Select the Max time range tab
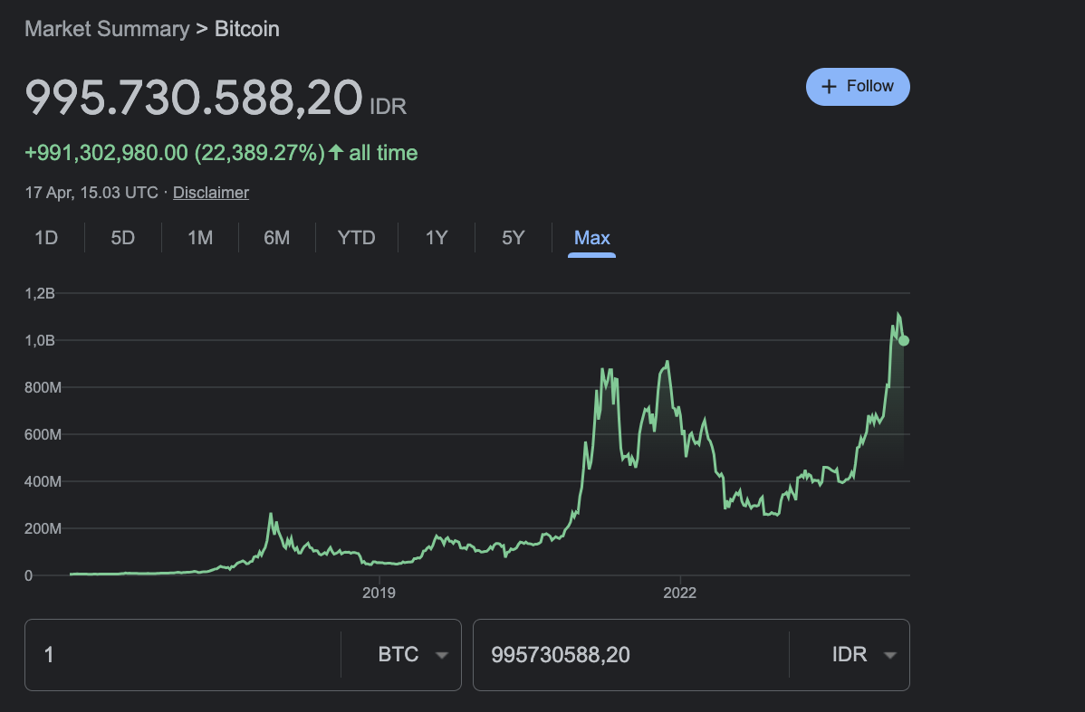 pos(592,238)
